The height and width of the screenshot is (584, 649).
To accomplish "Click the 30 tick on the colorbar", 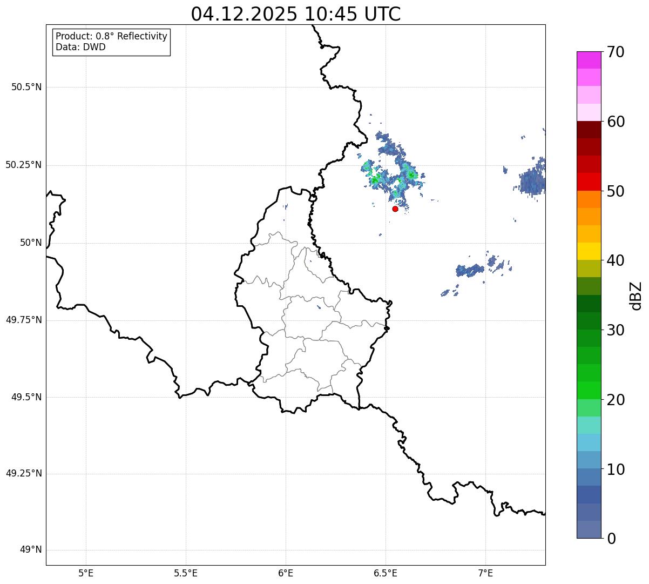I will [x=616, y=330].
